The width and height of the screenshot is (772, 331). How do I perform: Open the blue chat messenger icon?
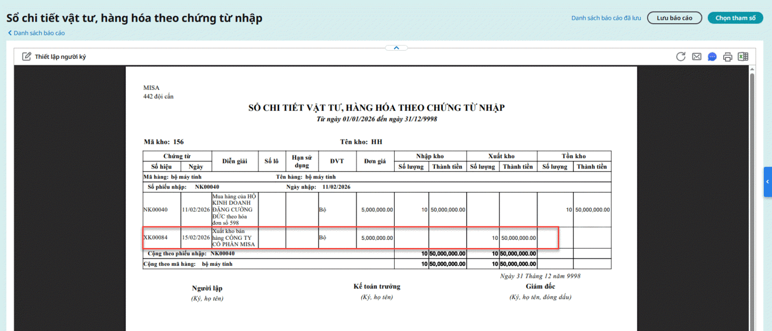tap(712, 56)
